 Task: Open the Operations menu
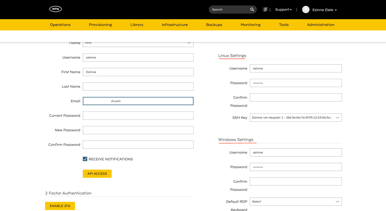coord(60,25)
